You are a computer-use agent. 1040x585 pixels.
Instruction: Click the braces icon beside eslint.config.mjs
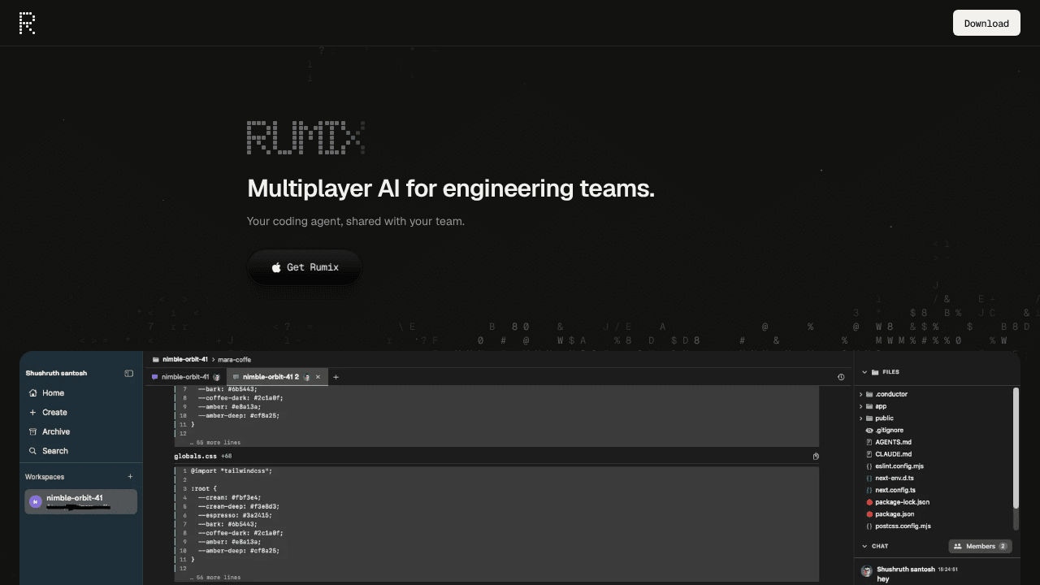coord(869,466)
